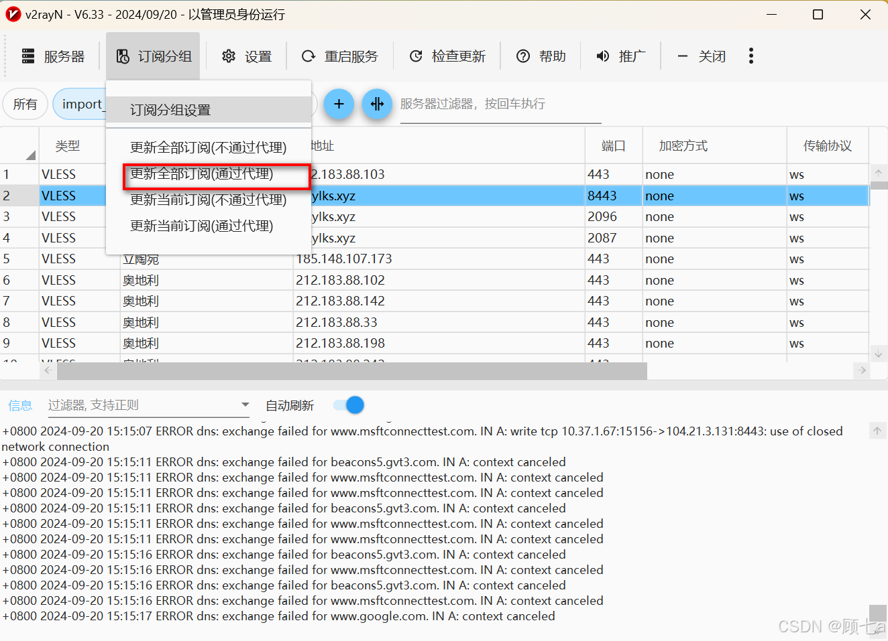Click the horizontal scrollbar thumb of server list
The image size is (888, 641).
point(351,371)
